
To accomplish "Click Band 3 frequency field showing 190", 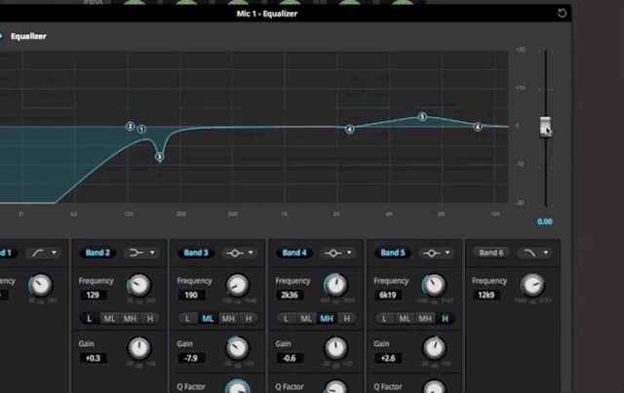I will point(191,295).
